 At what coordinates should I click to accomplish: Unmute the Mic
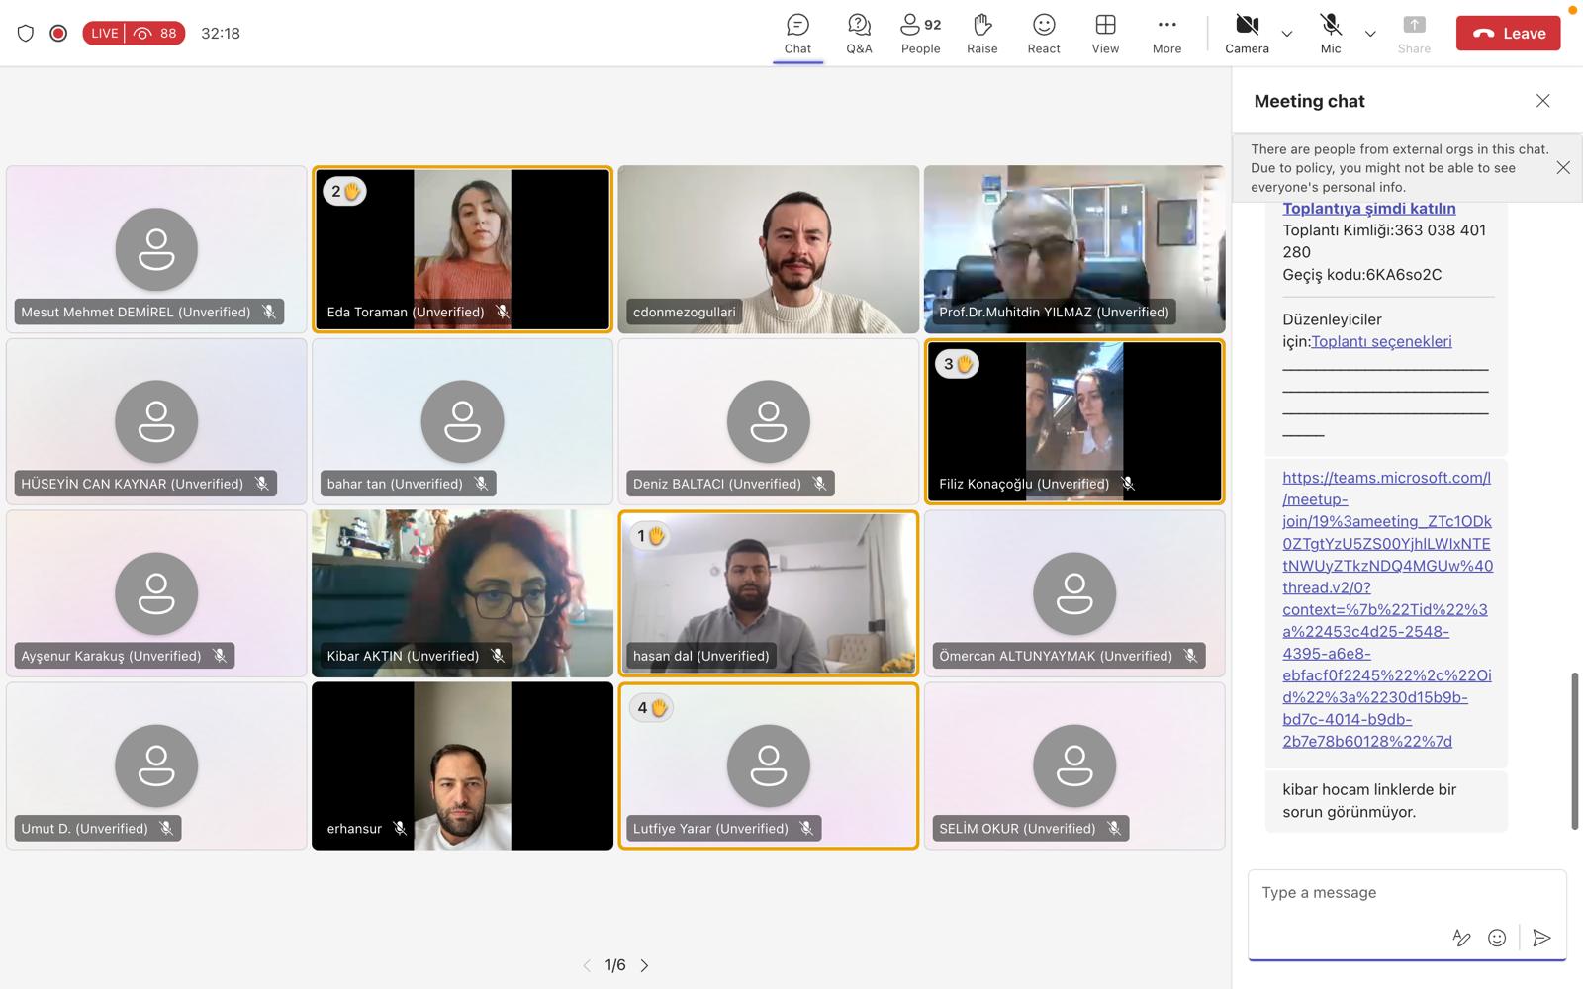click(x=1331, y=34)
